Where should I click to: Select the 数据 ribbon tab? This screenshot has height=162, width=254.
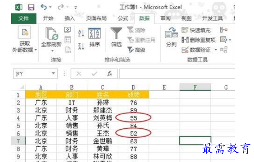click(144, 18)
